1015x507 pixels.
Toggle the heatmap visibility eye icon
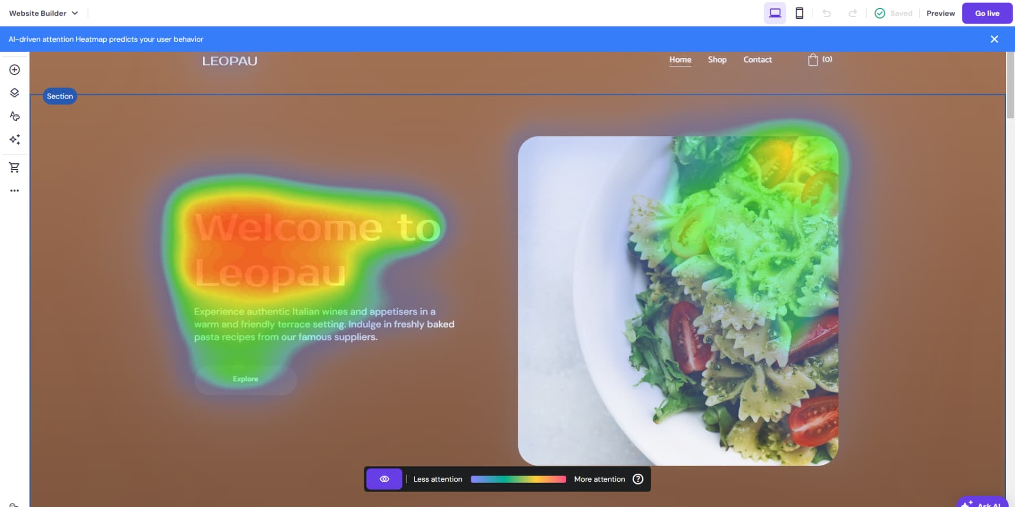(x=384, y=479)
